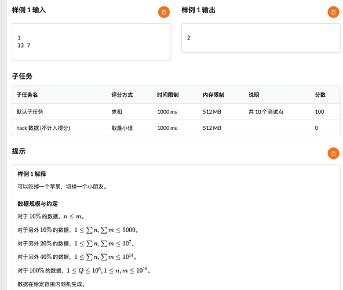Click the score 100 cell
The width and height of the screenshot is (343, 290).
319,112
